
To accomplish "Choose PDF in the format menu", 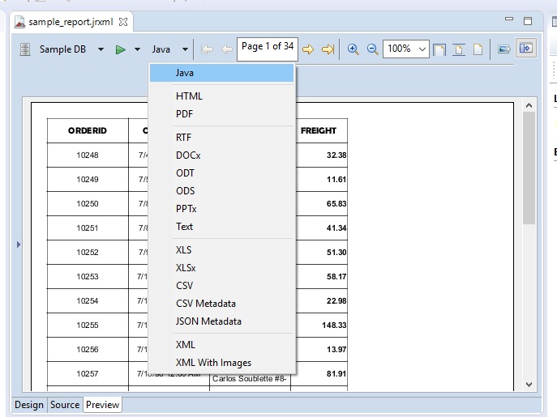I will coord(221,114).
